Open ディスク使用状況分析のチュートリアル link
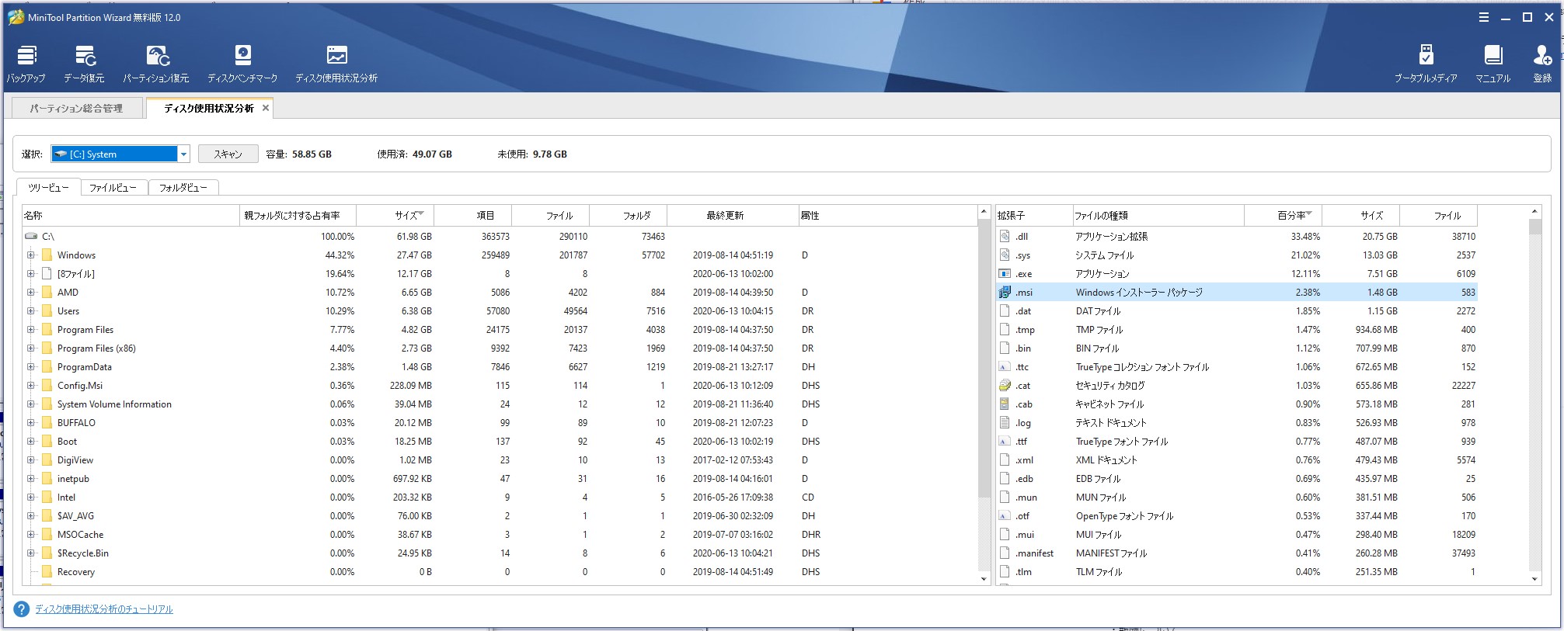 coord(104,609)
